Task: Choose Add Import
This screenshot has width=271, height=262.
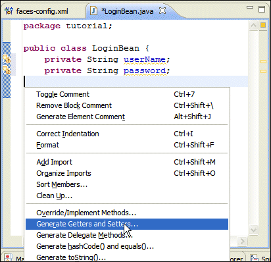Action: point(127,162)
